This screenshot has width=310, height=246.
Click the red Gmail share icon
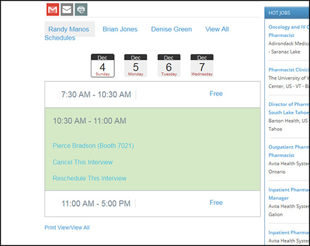(x=52, y=9)
